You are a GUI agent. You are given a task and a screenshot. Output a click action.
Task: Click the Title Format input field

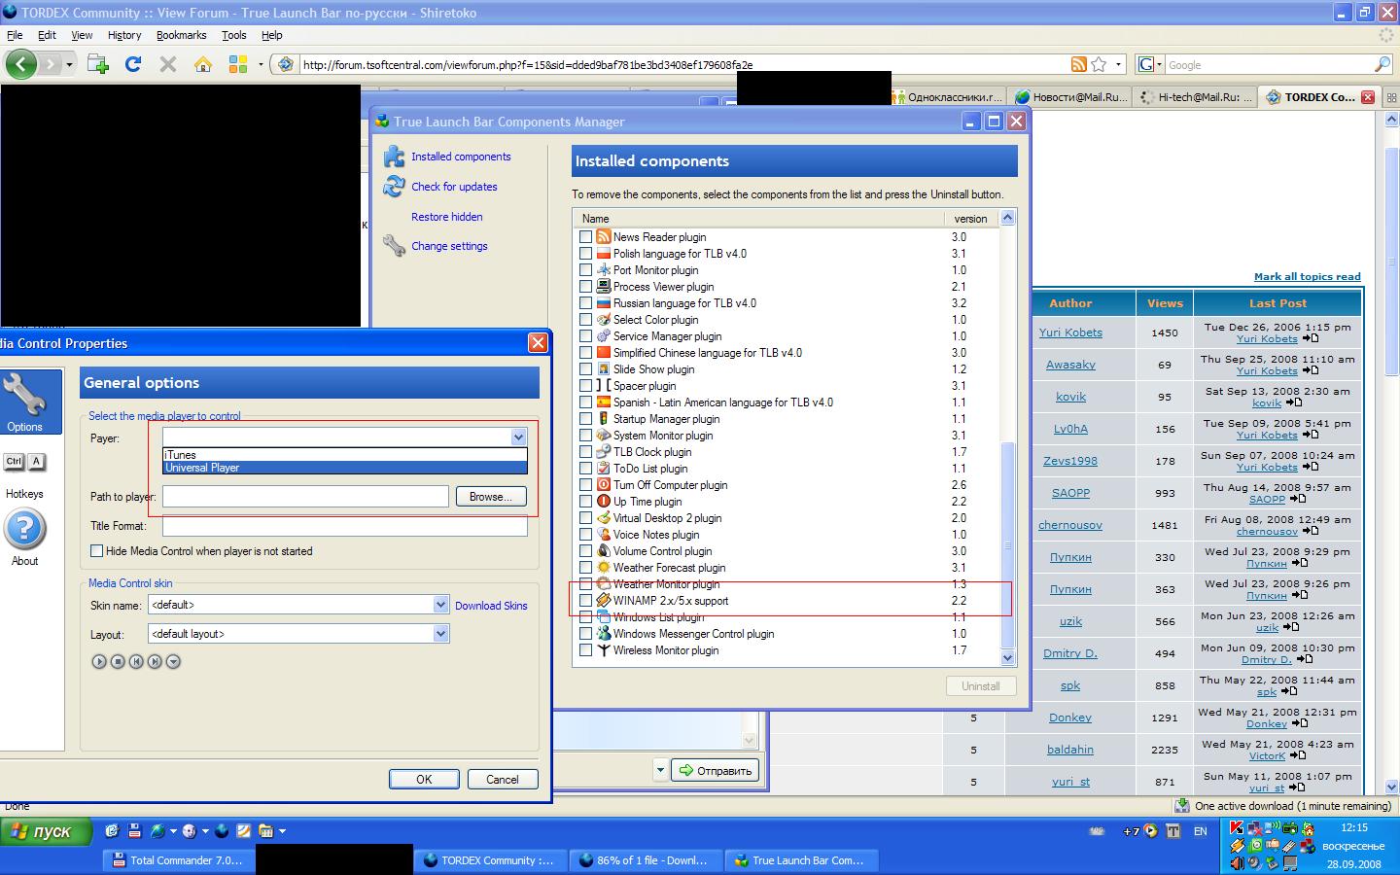point(344,526)
